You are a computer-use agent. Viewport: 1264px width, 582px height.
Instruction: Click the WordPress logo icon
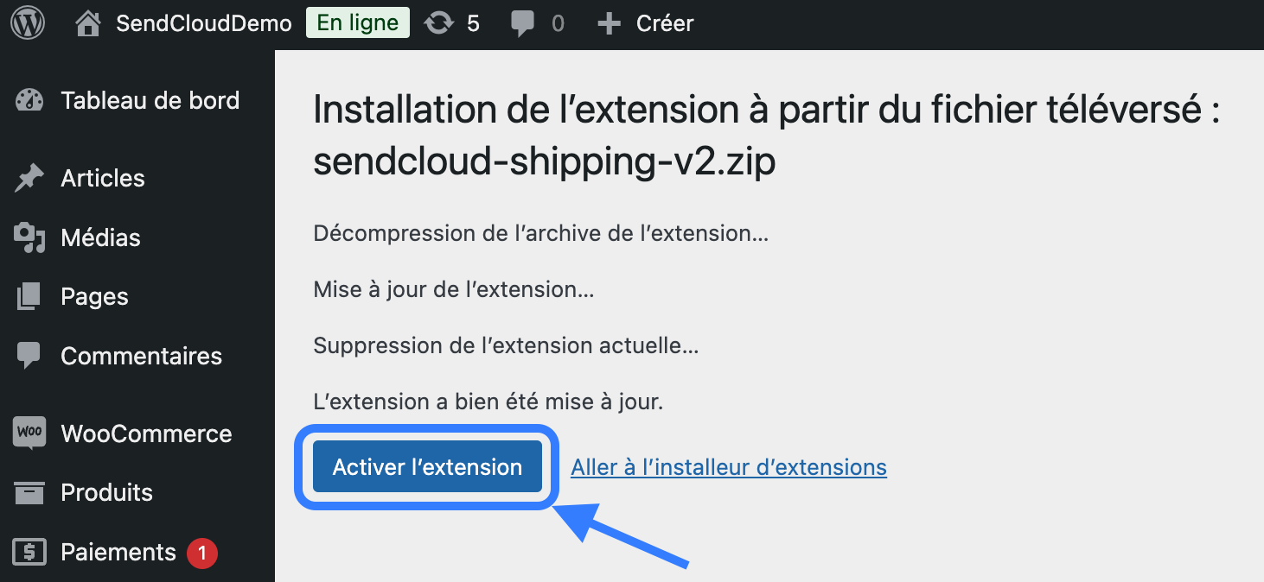28,23
